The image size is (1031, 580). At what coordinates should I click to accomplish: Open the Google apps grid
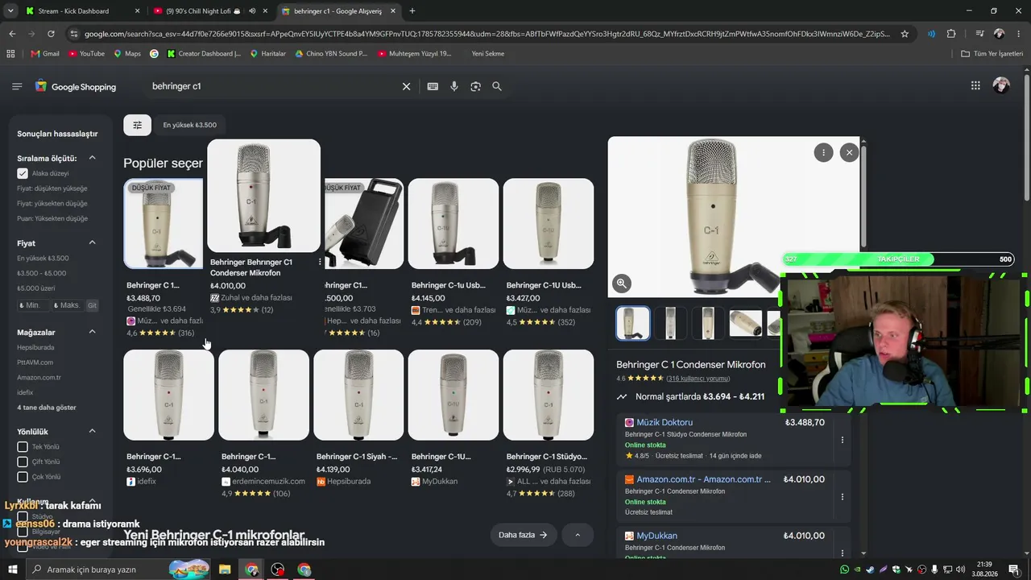coord(975,85)
